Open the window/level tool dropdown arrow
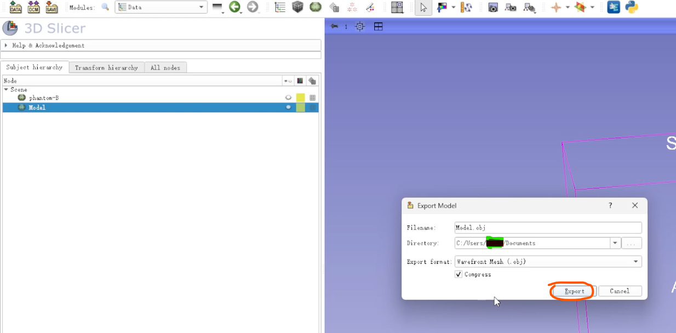The image size is (676, 333). [x=454, y=7]
